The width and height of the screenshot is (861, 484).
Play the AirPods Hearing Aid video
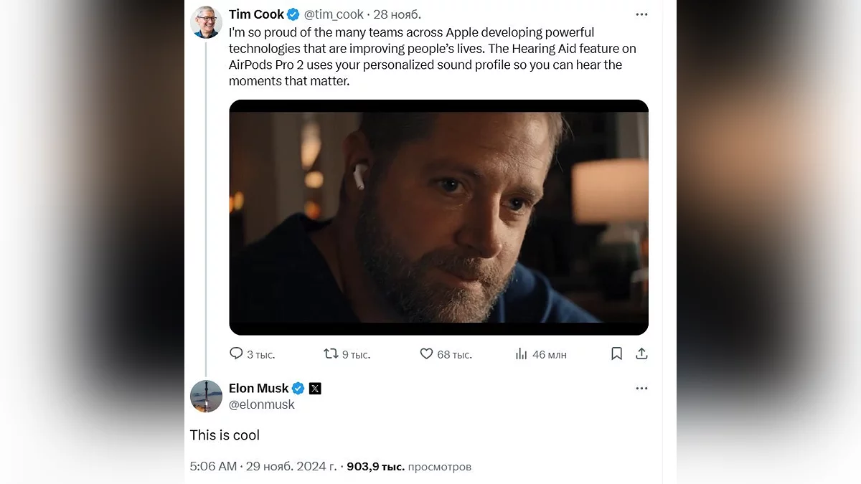pos(438,217)
